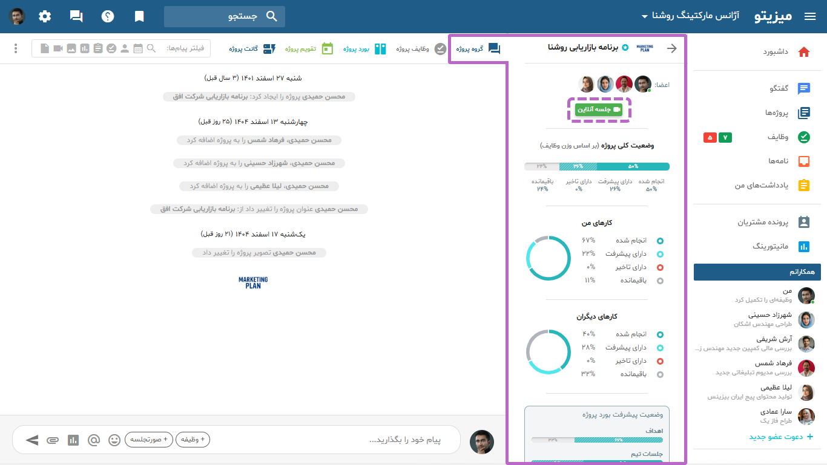Click the انجام شده legend under کارهای من
Image resolution: width=827 pixels, height=465 pixels.
point(639,240)
